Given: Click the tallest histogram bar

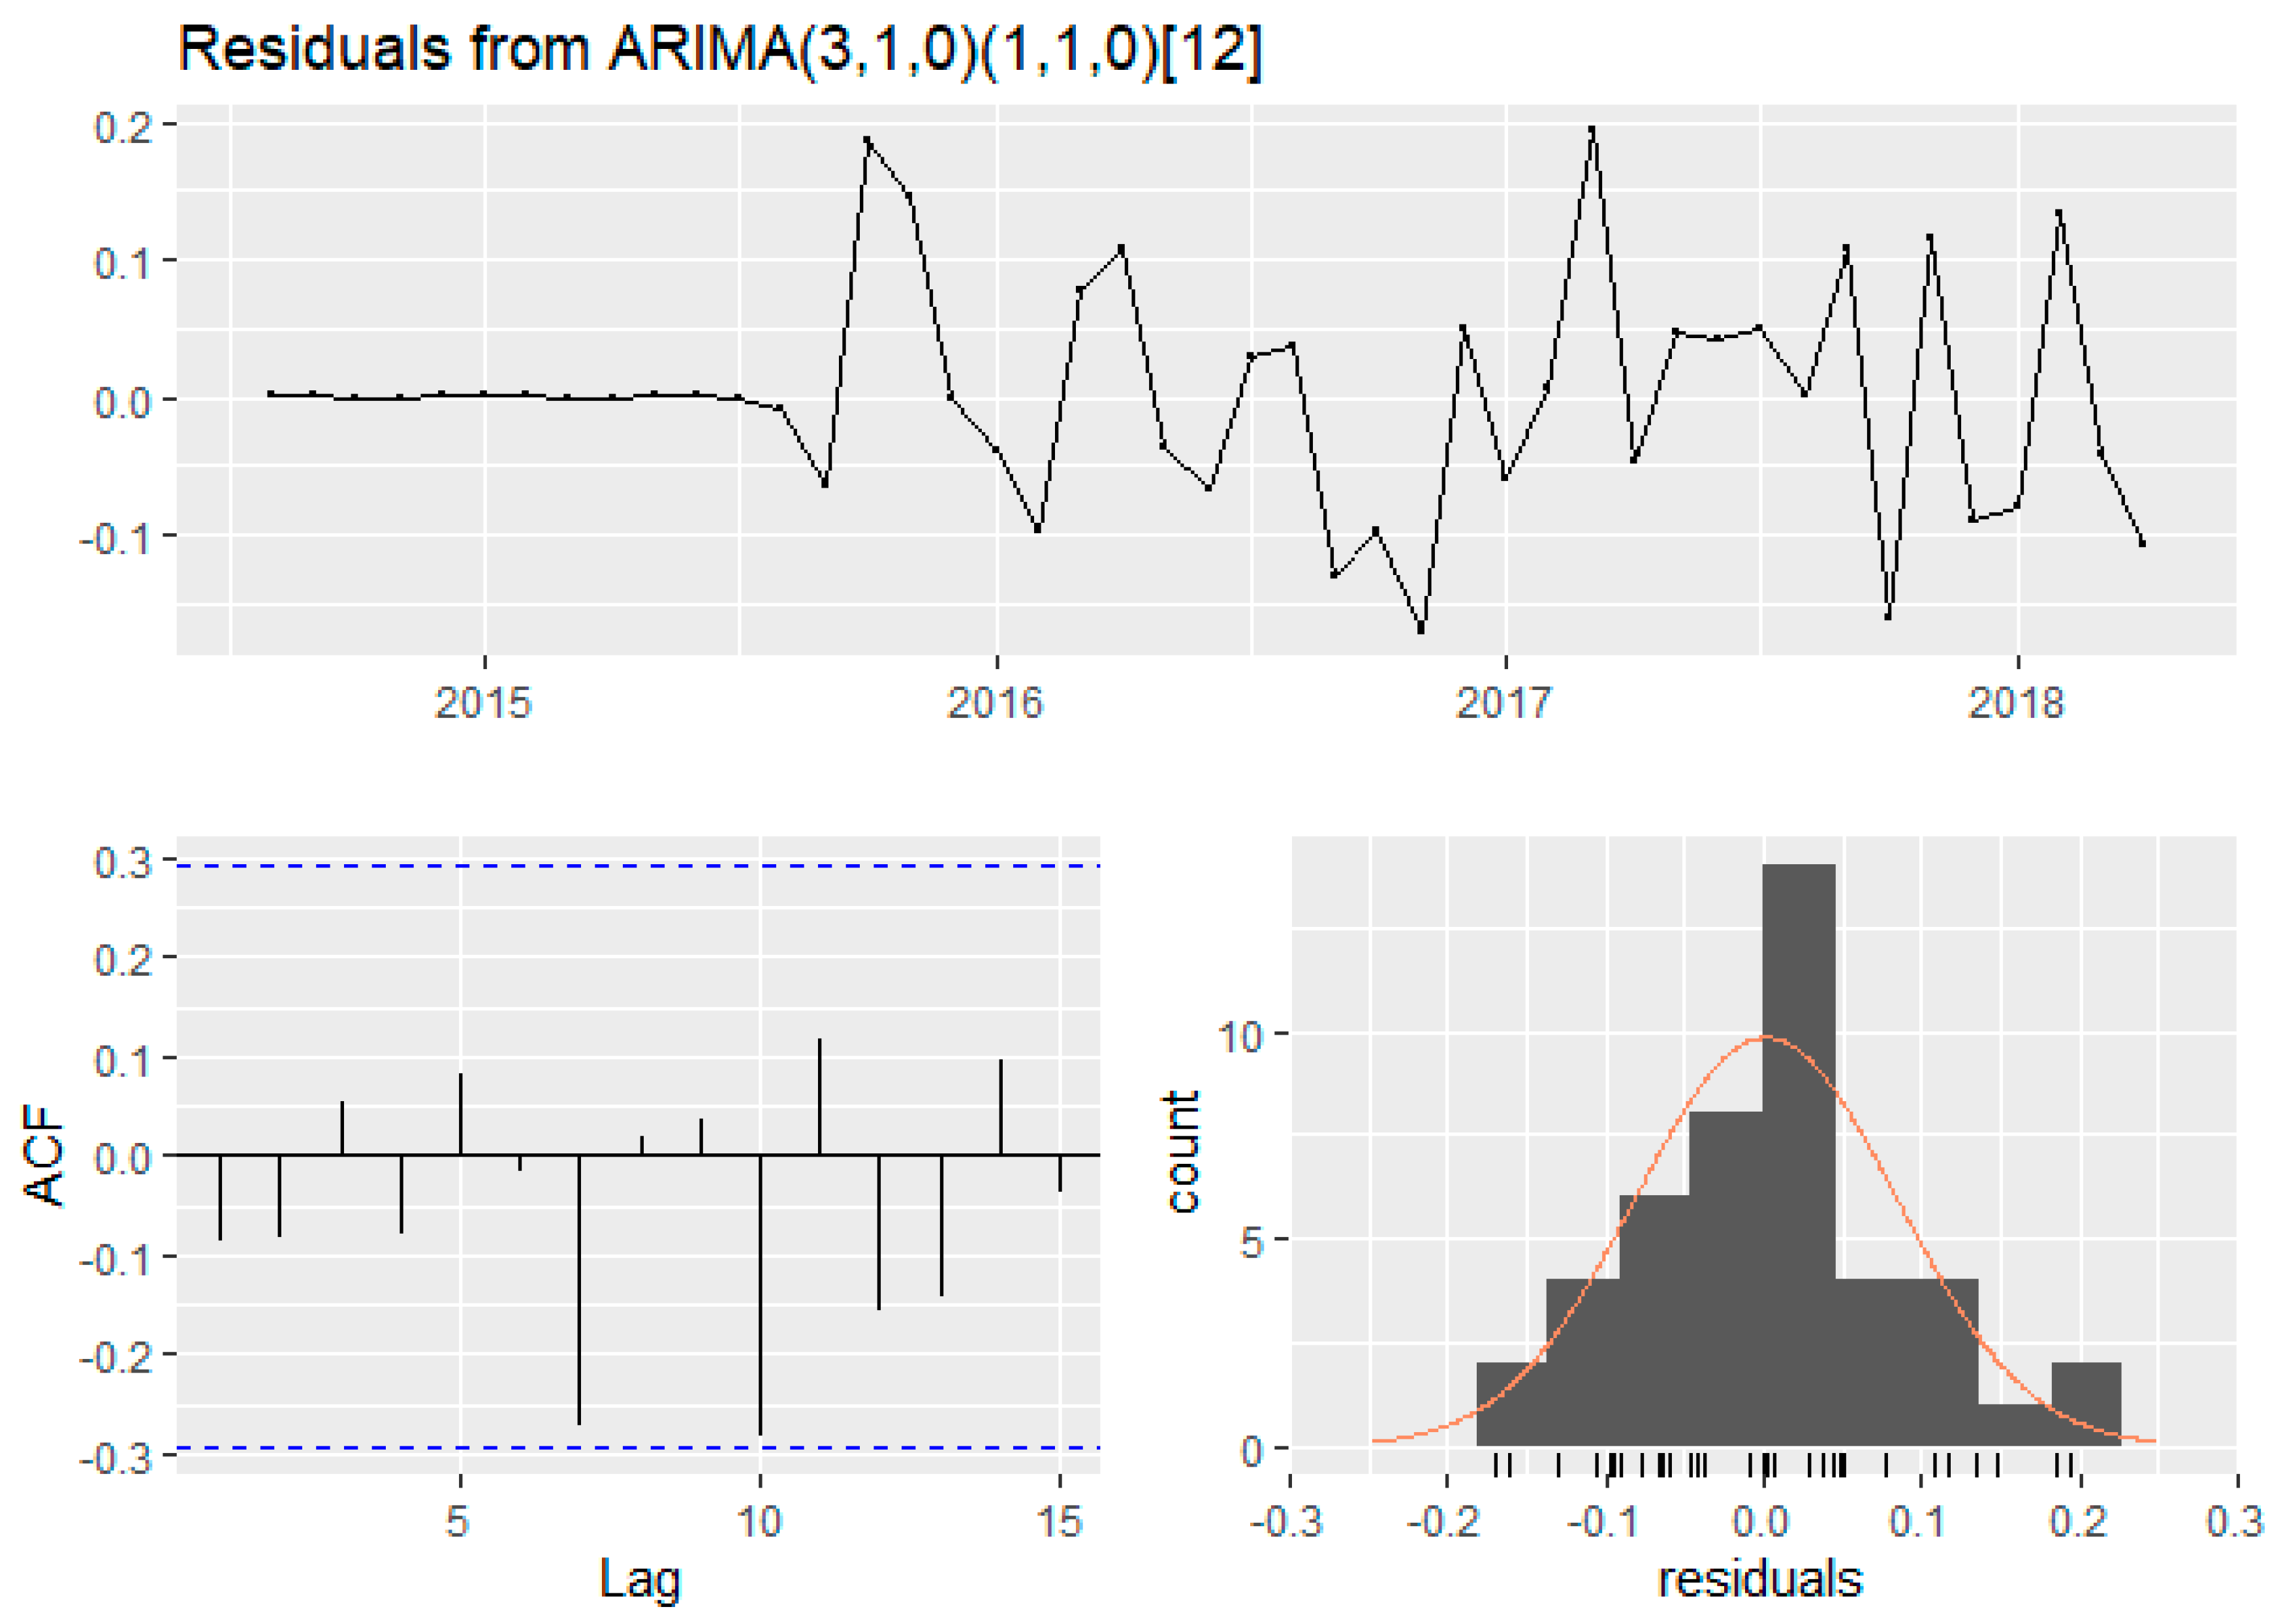Looking at the screenshot, I should pyautogui.click(x=1799, y=1150).
